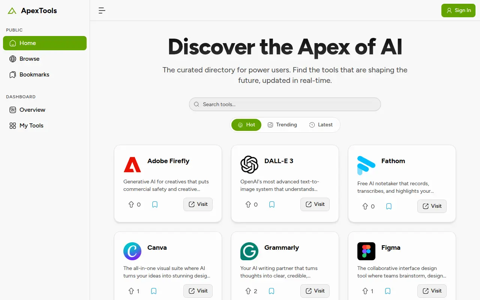Image resolution: width=480 pixels, height=300 pixels.
Task: Open My Tools page
Action: pos(45,126)
